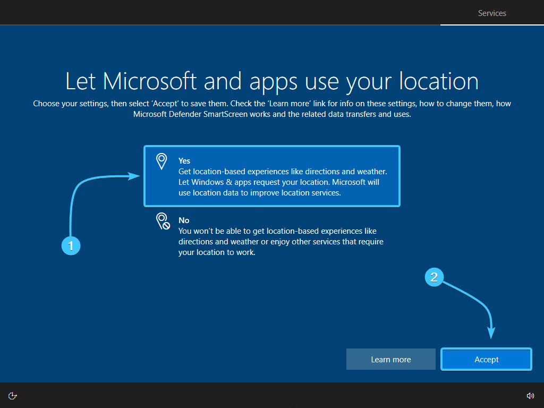Open the Learn more information

[x=390, y=360]
